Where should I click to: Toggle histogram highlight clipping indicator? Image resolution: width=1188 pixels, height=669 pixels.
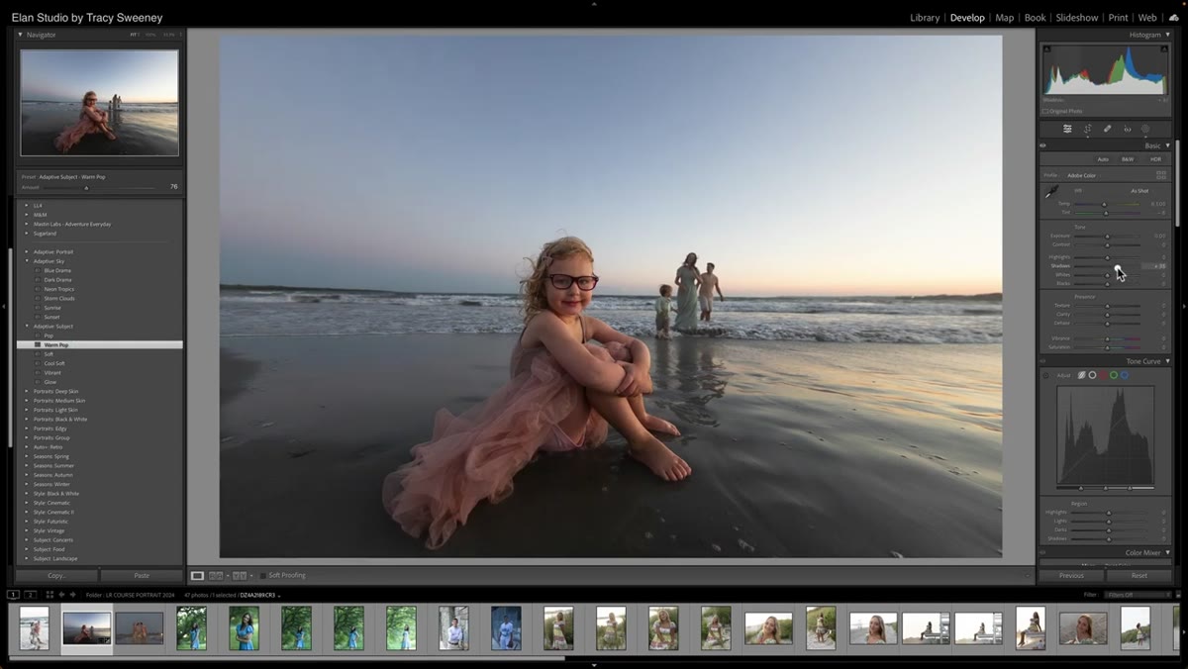point(1165,49)
